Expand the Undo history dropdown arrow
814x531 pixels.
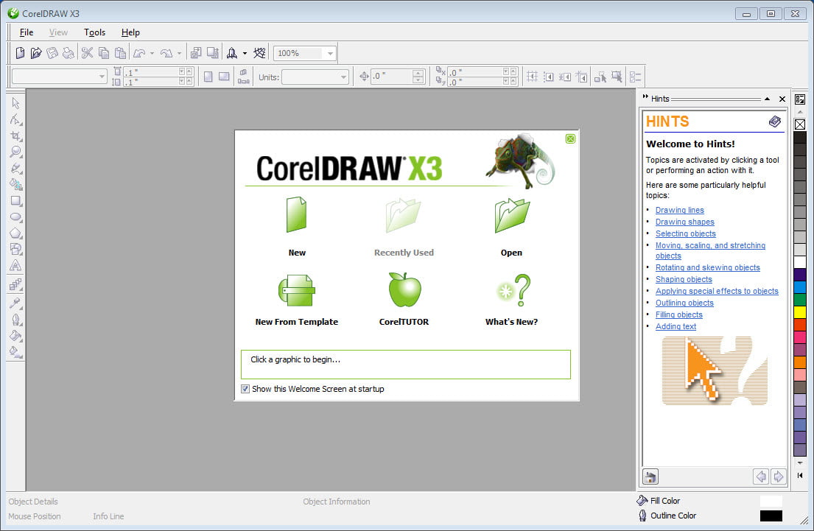pyautogui.click(x=152, y=53)
